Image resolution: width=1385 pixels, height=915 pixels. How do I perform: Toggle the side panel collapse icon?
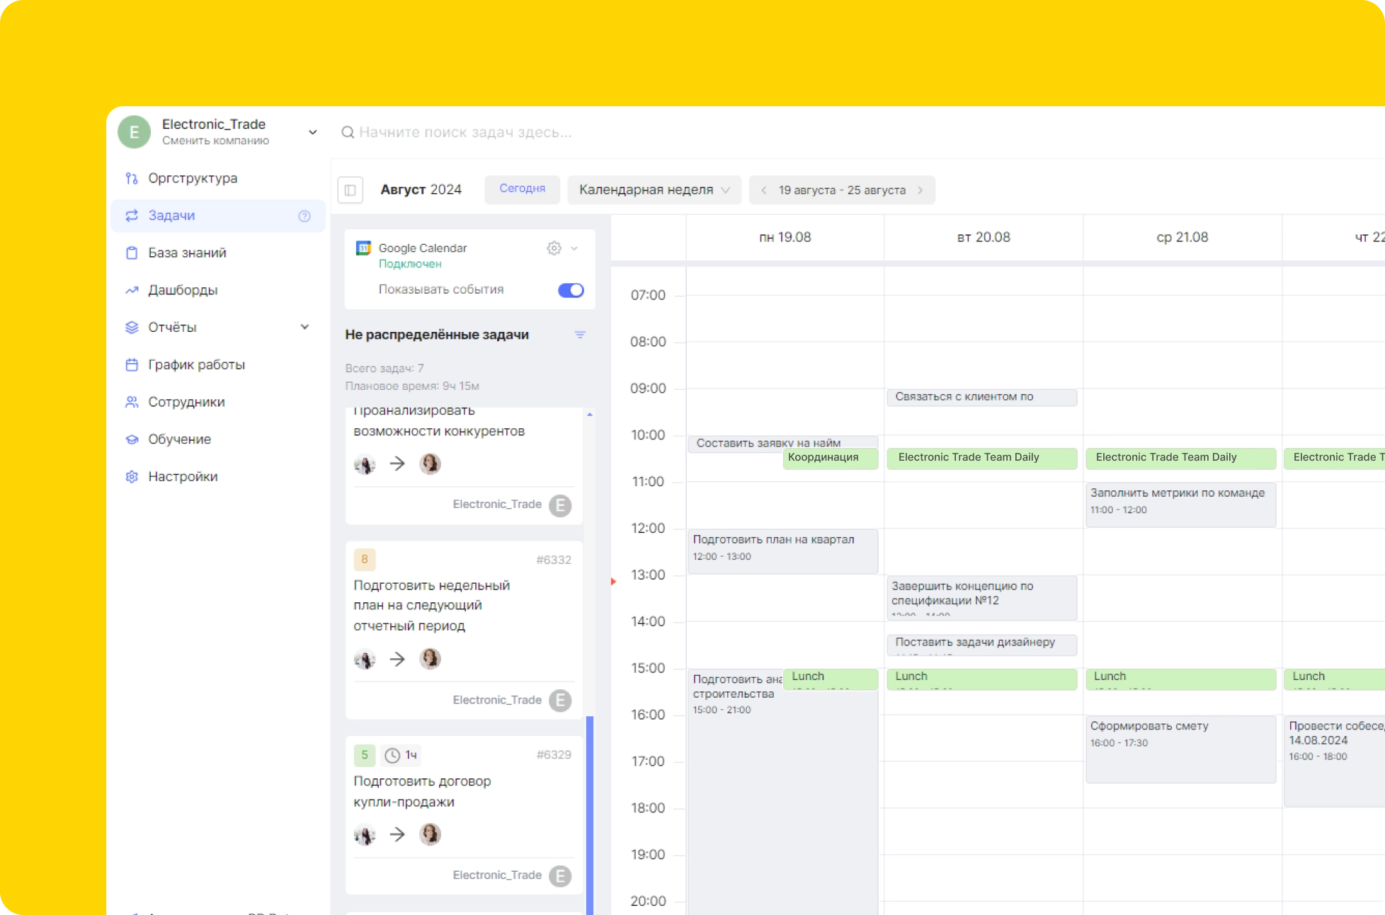[x=350, y=190]
